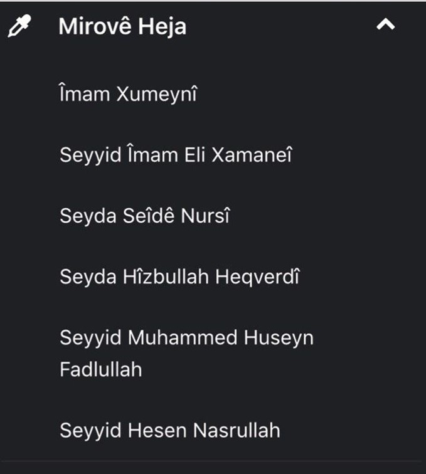Screen dimensions: 426x474
Task: Click the eyedropper icon beside Mirovê Heja
Action: [19, 26]
